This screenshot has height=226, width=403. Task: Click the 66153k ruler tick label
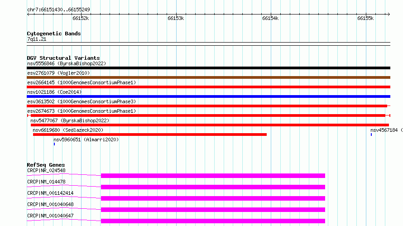tap(176, 19)
